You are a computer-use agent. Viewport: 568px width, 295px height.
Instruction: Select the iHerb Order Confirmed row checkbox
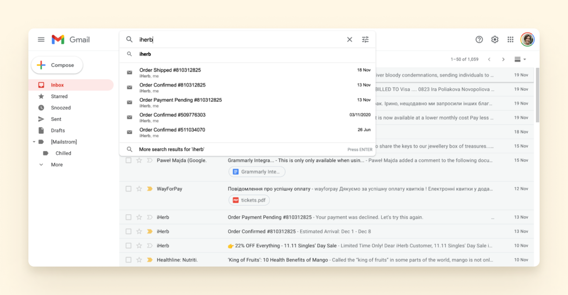coord(128,231)
